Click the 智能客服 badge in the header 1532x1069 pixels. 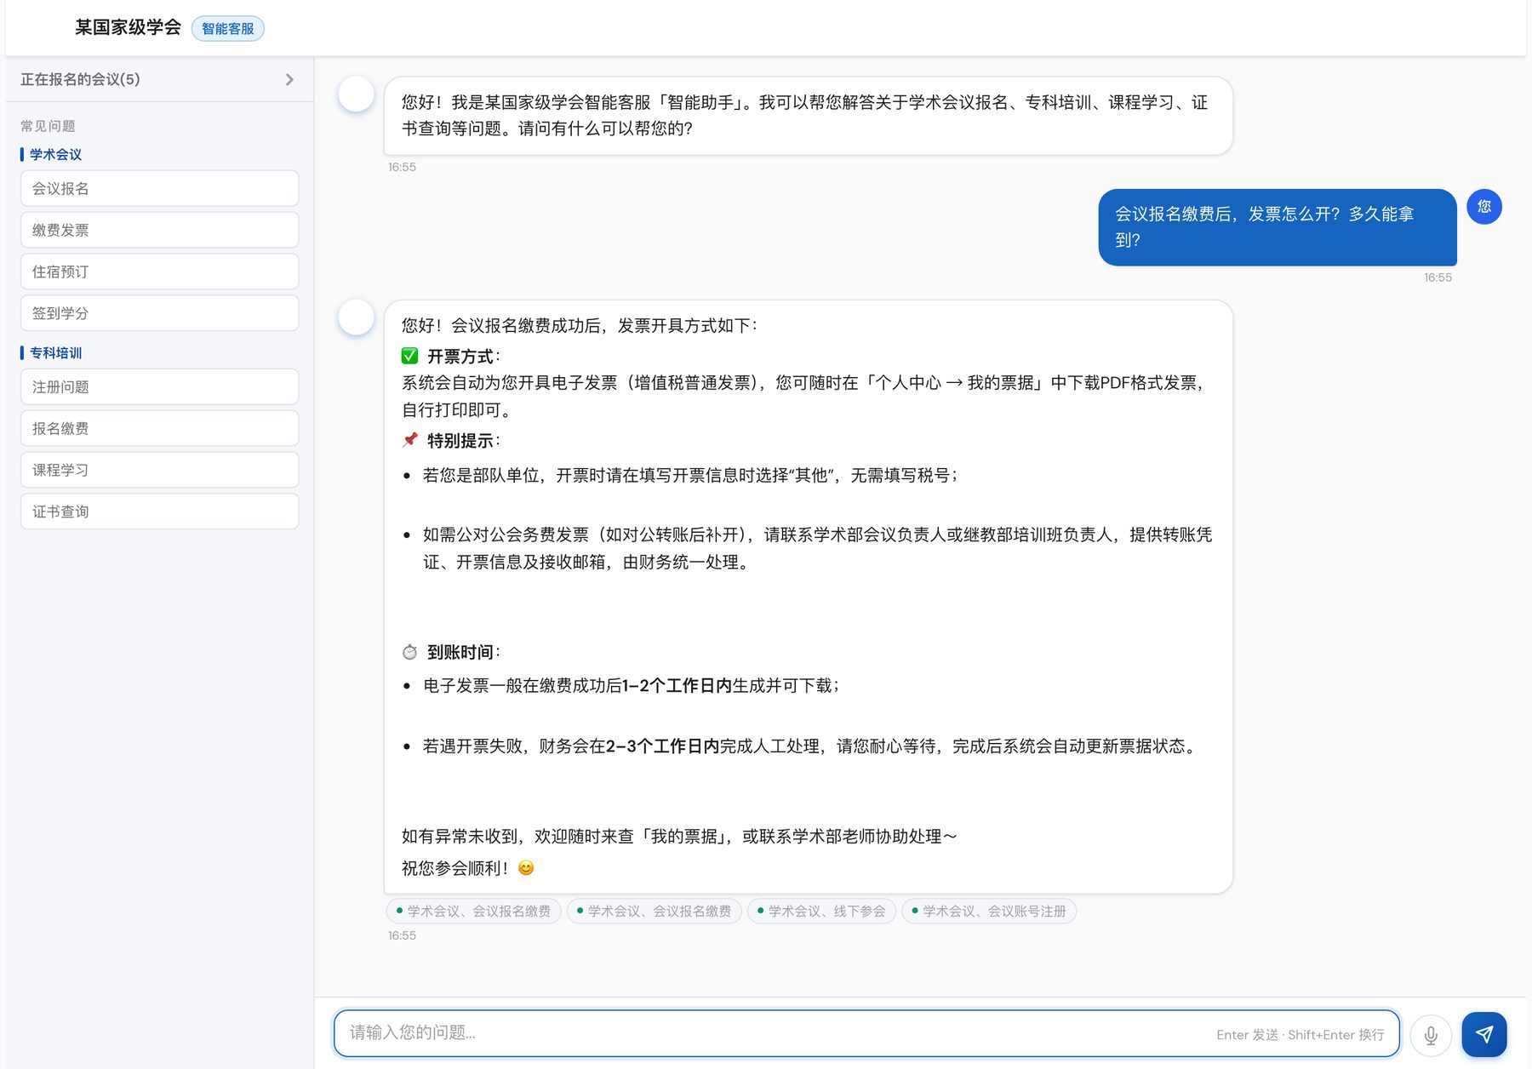(x=228, y=29)
